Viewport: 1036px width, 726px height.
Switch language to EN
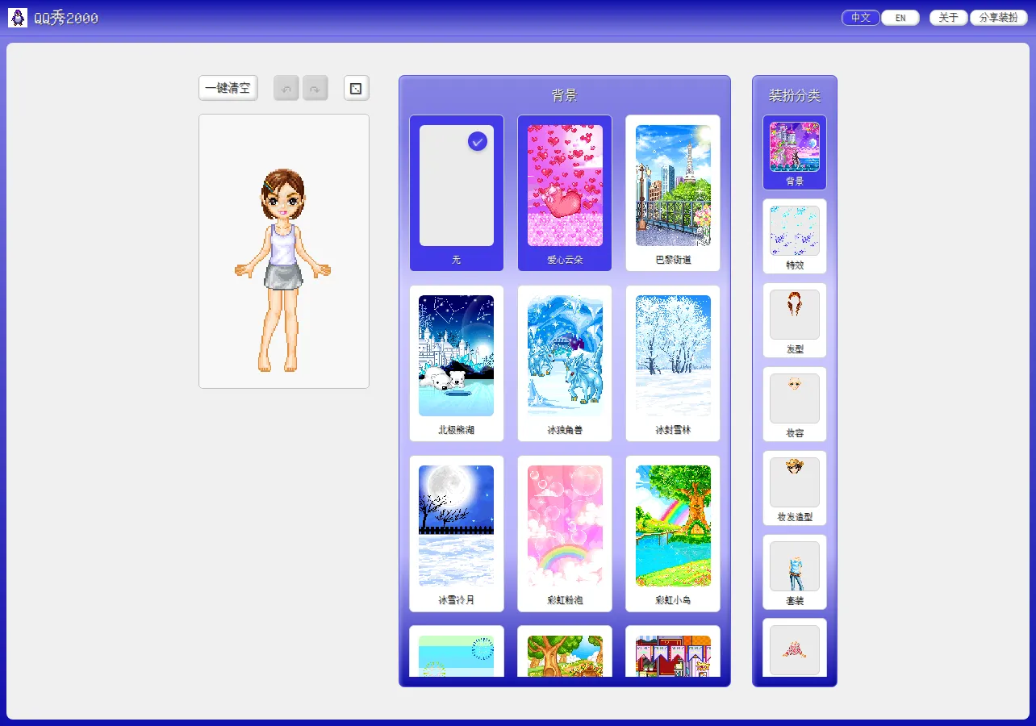pyautogui.click(x=900, y=18)
